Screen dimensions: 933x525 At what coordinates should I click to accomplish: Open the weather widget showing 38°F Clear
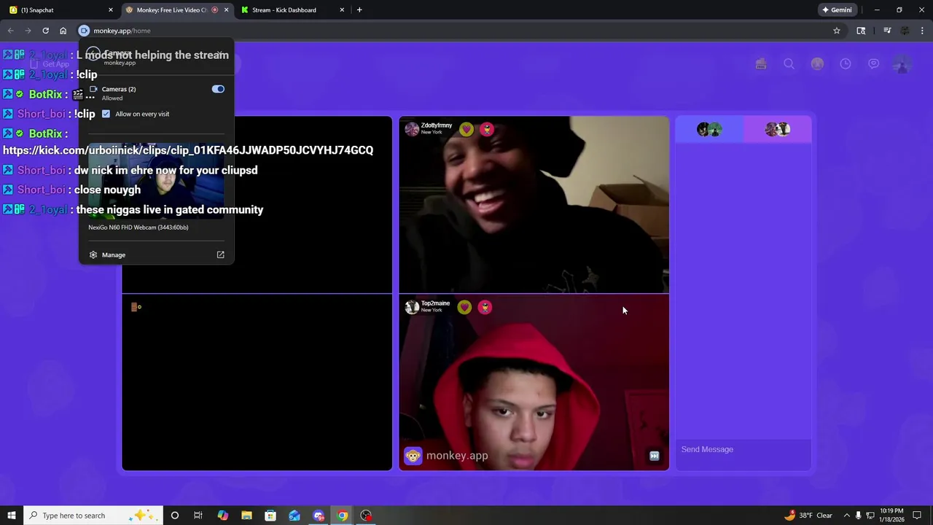(808, 516)
